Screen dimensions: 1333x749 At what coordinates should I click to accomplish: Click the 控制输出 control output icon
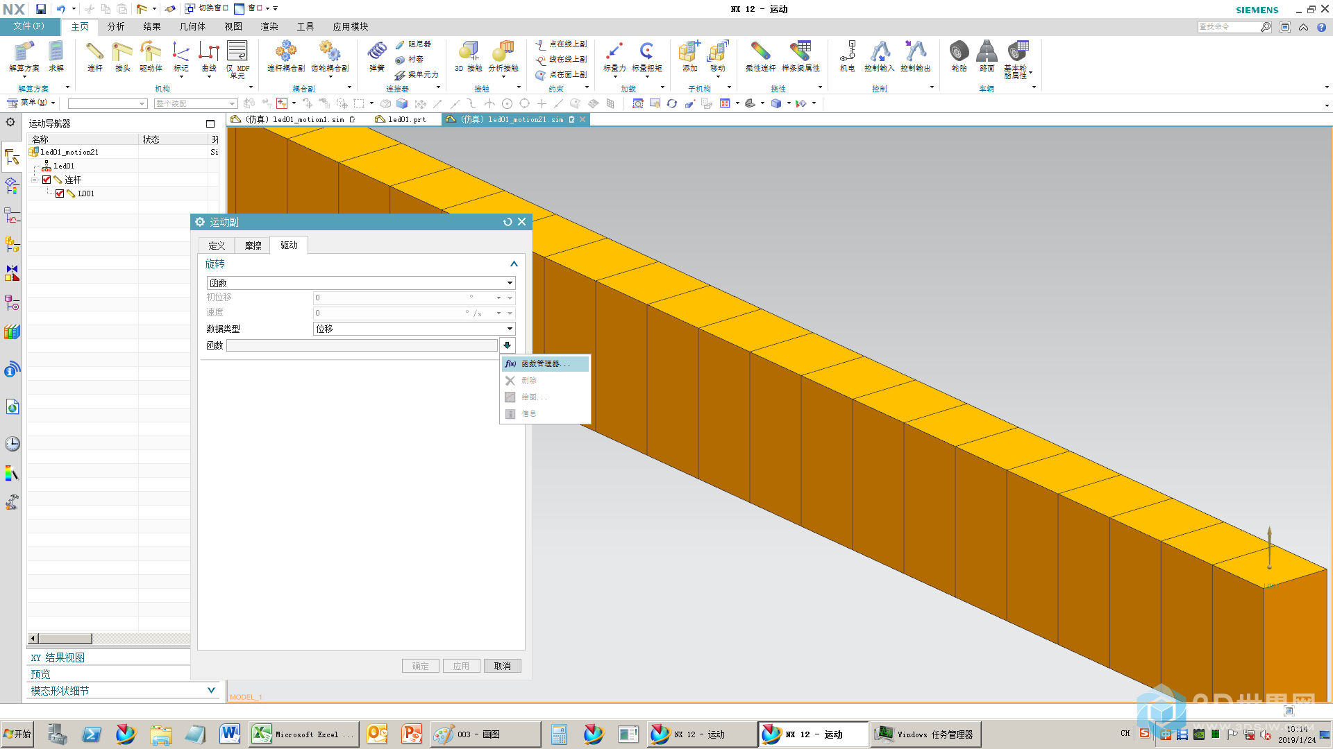click(915, 55)
